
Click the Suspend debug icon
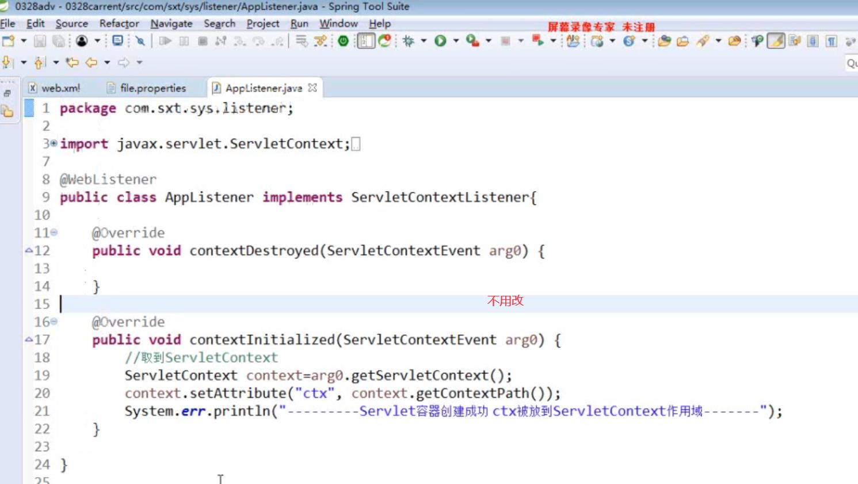(184, 41)
